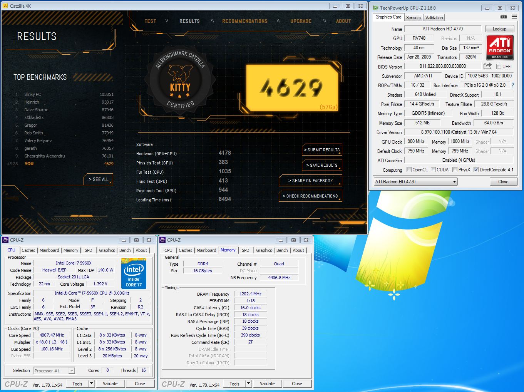Viewport: 524px width, 392px height.
Task: Click the GPU-Z screenshot camera icon
Action: point(503,17)
